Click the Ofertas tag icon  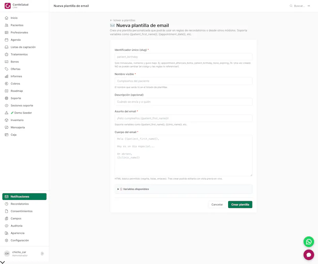click(x=6, y=69)
